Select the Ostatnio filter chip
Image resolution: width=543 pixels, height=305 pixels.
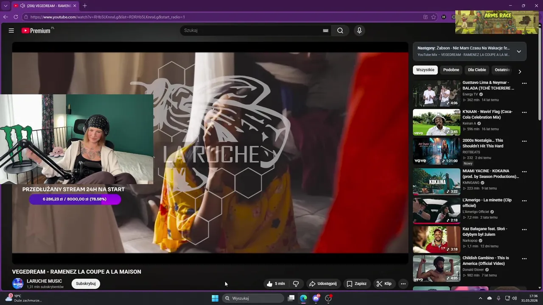point(503,70)
